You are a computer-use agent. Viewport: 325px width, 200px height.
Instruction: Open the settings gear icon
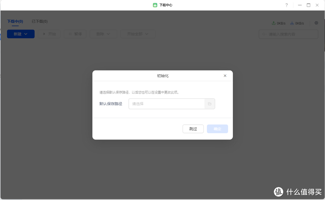[316, 23]
